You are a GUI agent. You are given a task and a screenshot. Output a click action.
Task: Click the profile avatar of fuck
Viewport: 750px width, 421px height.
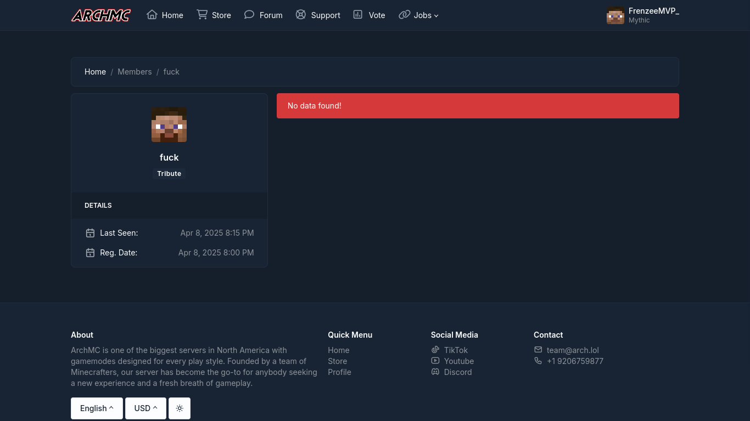(169, 124)
